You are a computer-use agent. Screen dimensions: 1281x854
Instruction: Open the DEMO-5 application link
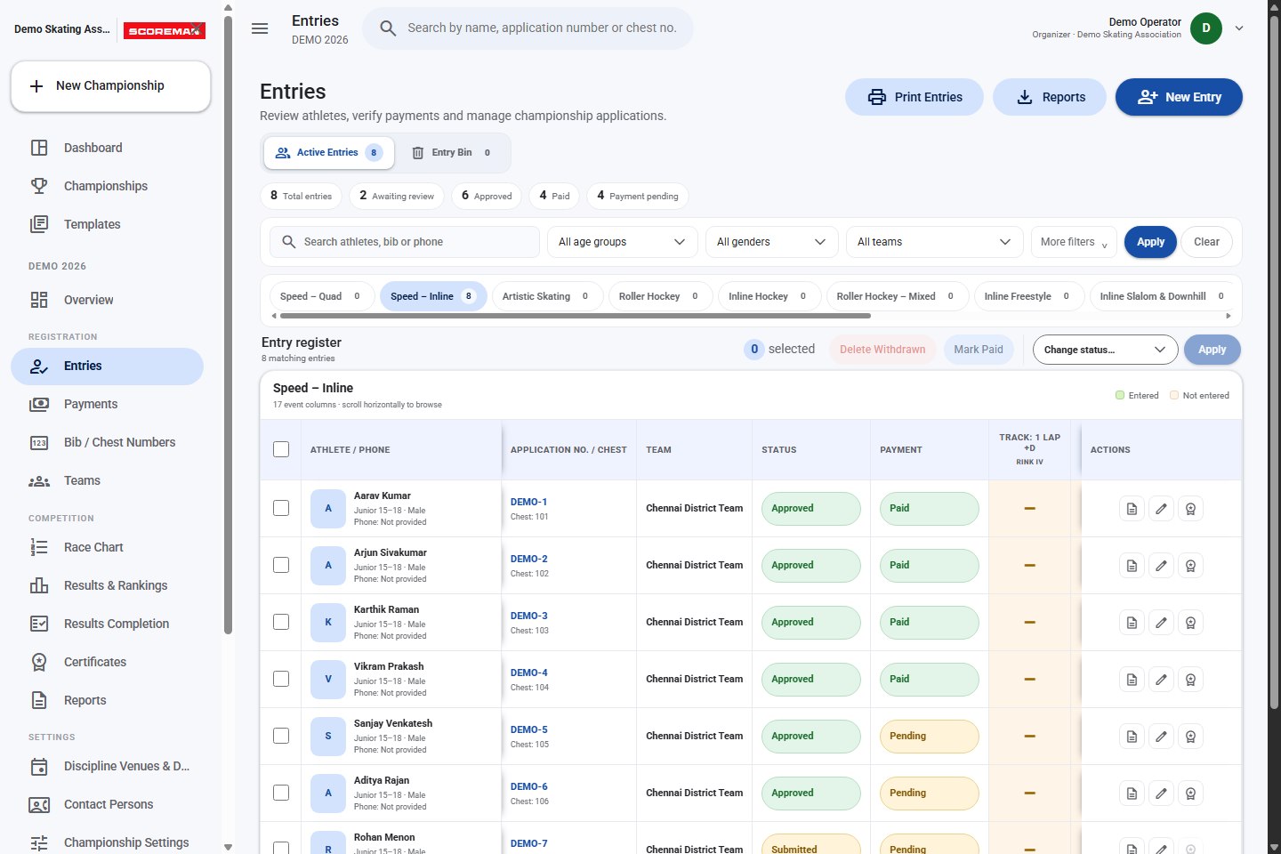[x=529, y=729]
